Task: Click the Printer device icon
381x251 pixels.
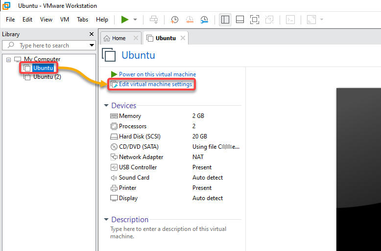Action: [x=114, y=188]
